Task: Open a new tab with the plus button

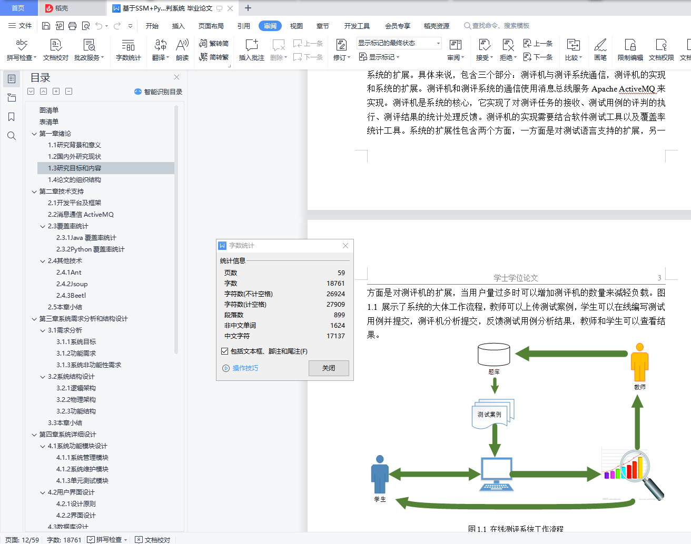Action: pyautogui.click(x=248, y=8)
